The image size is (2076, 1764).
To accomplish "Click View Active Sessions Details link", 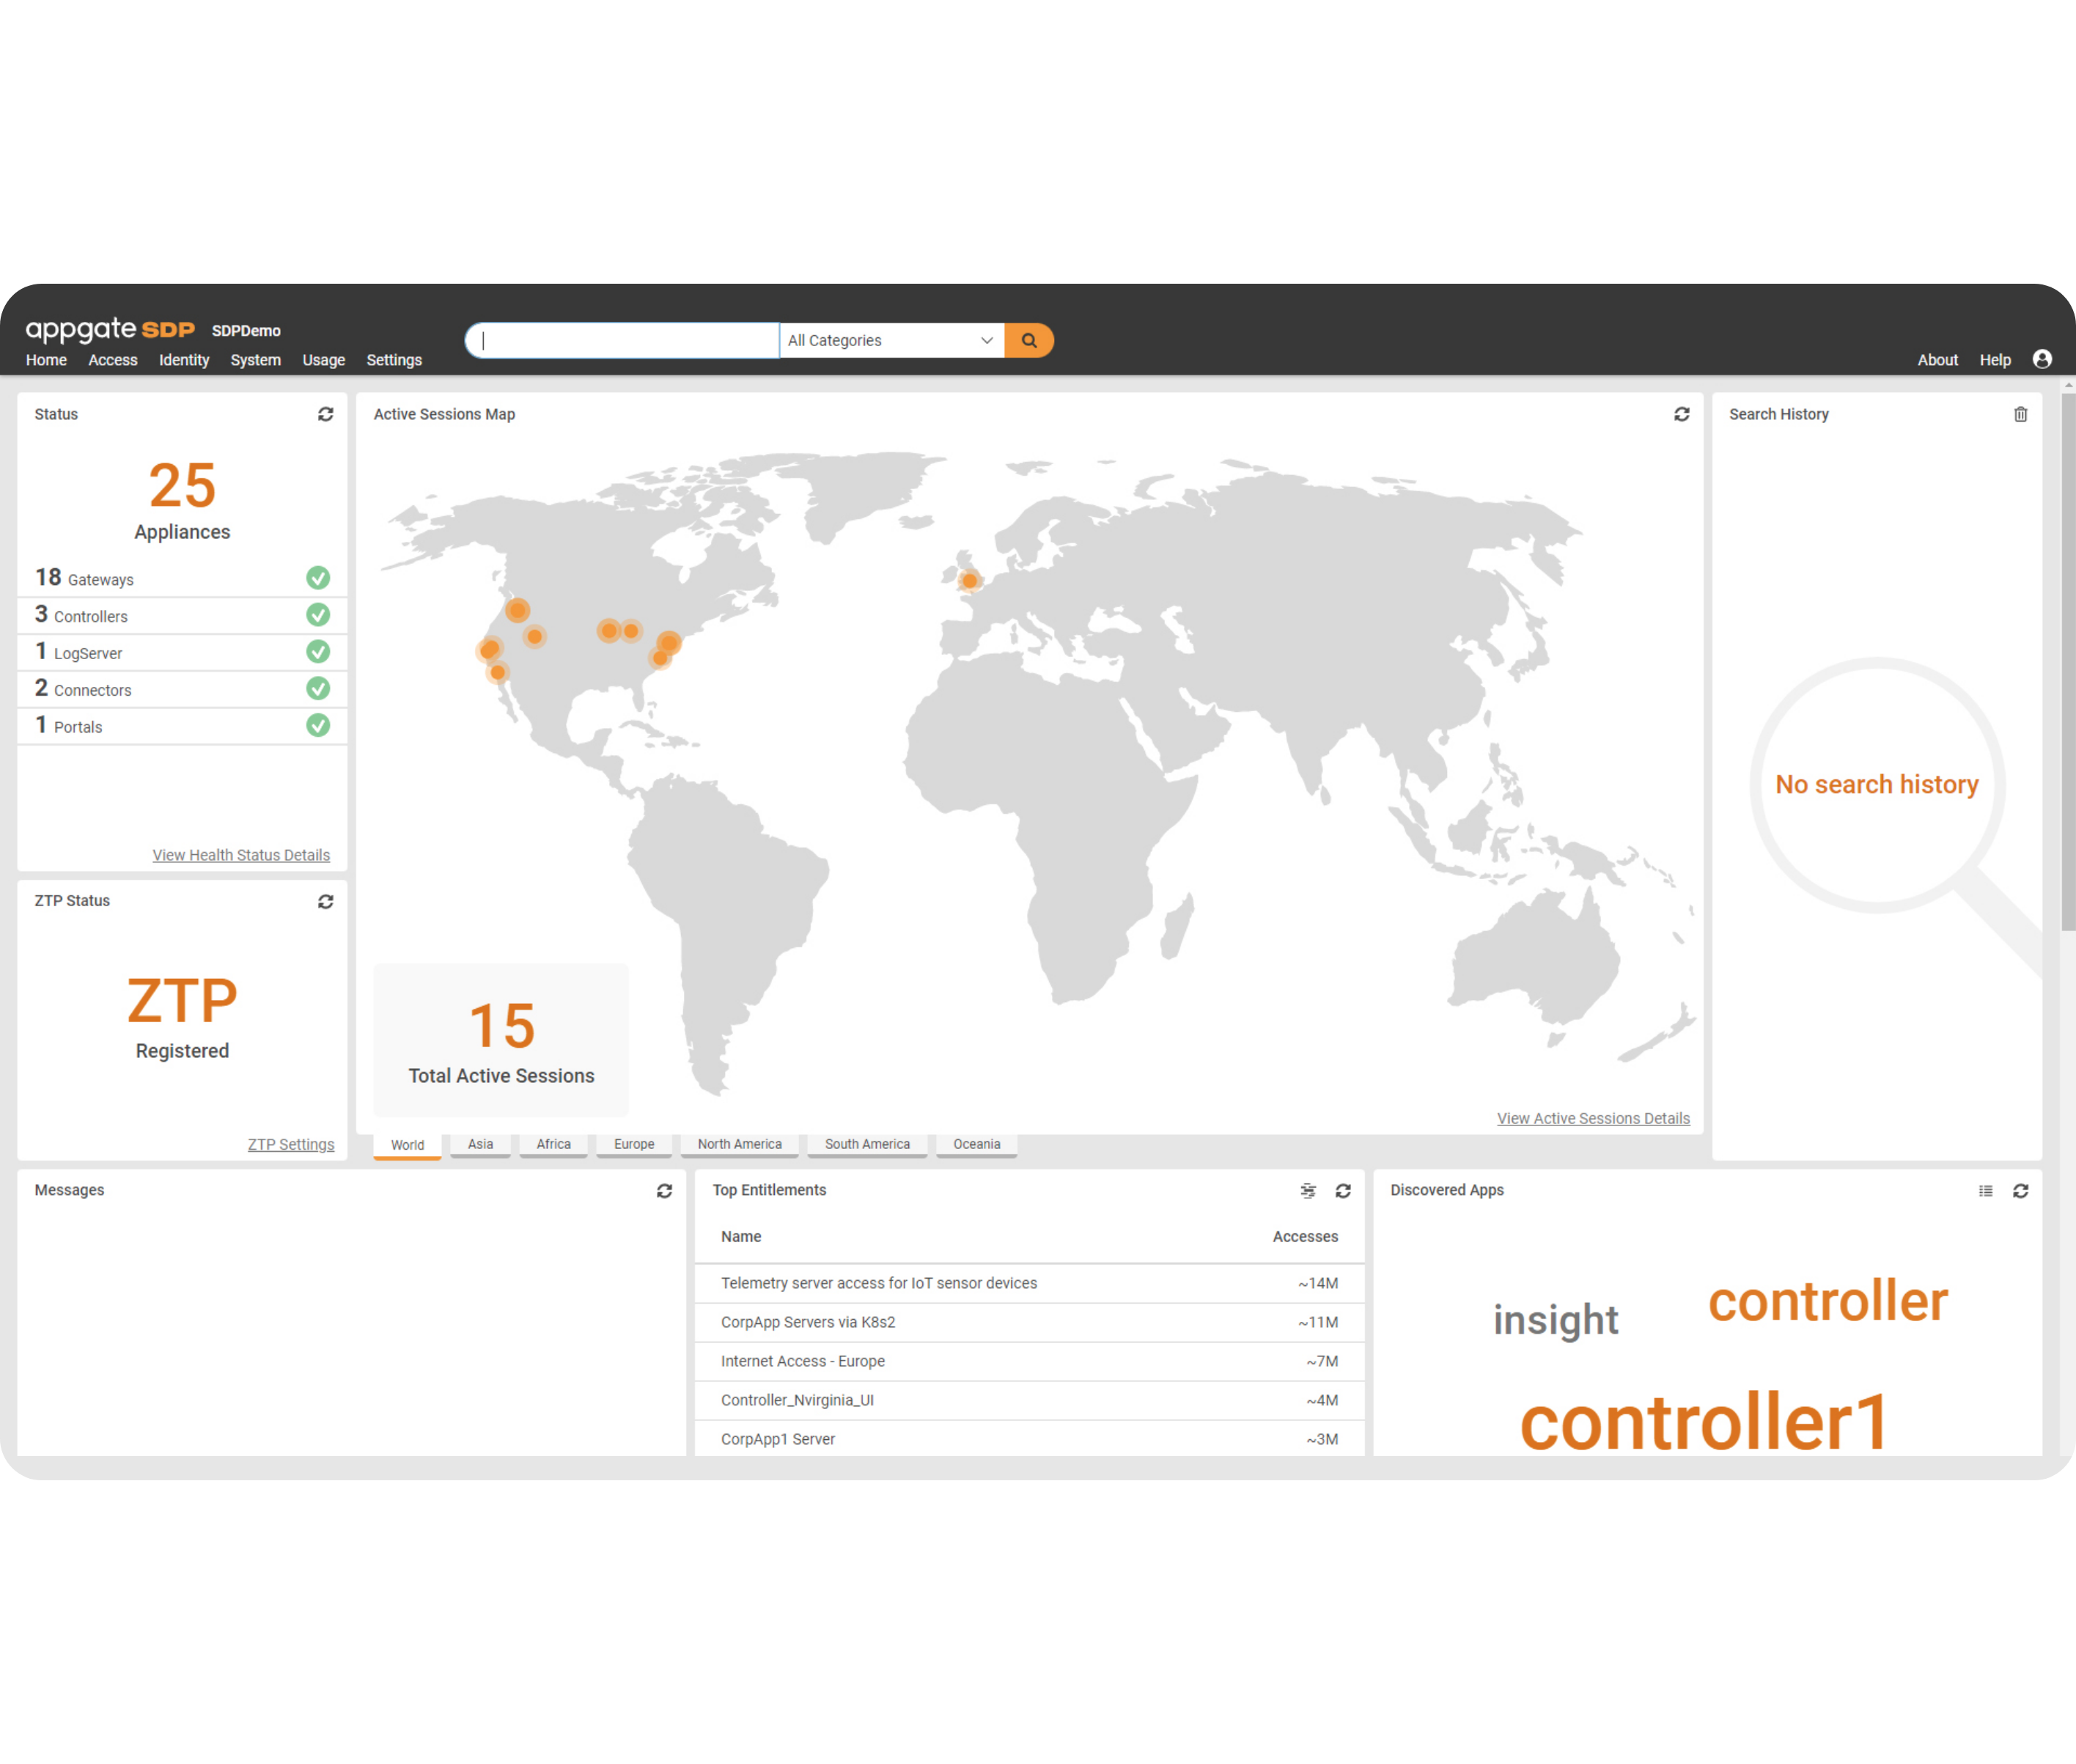I will [x=1591, y=1117].
